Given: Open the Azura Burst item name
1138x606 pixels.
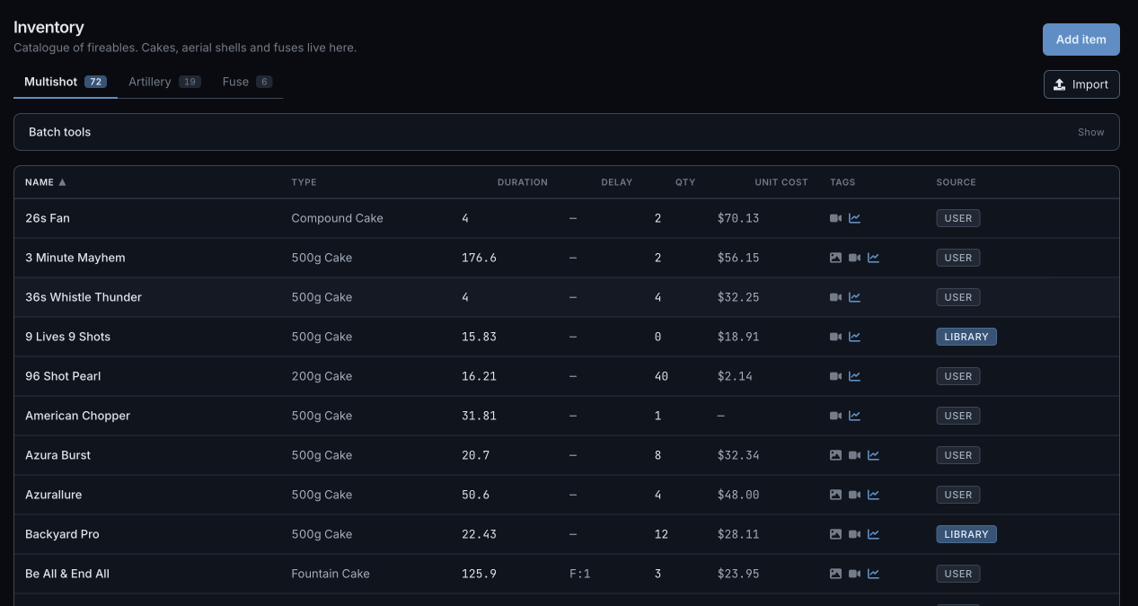Looking at the screenshot, I should (58, 455).
